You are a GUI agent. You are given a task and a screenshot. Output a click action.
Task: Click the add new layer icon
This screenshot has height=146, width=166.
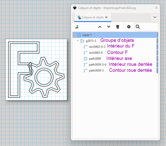point(77,27)
